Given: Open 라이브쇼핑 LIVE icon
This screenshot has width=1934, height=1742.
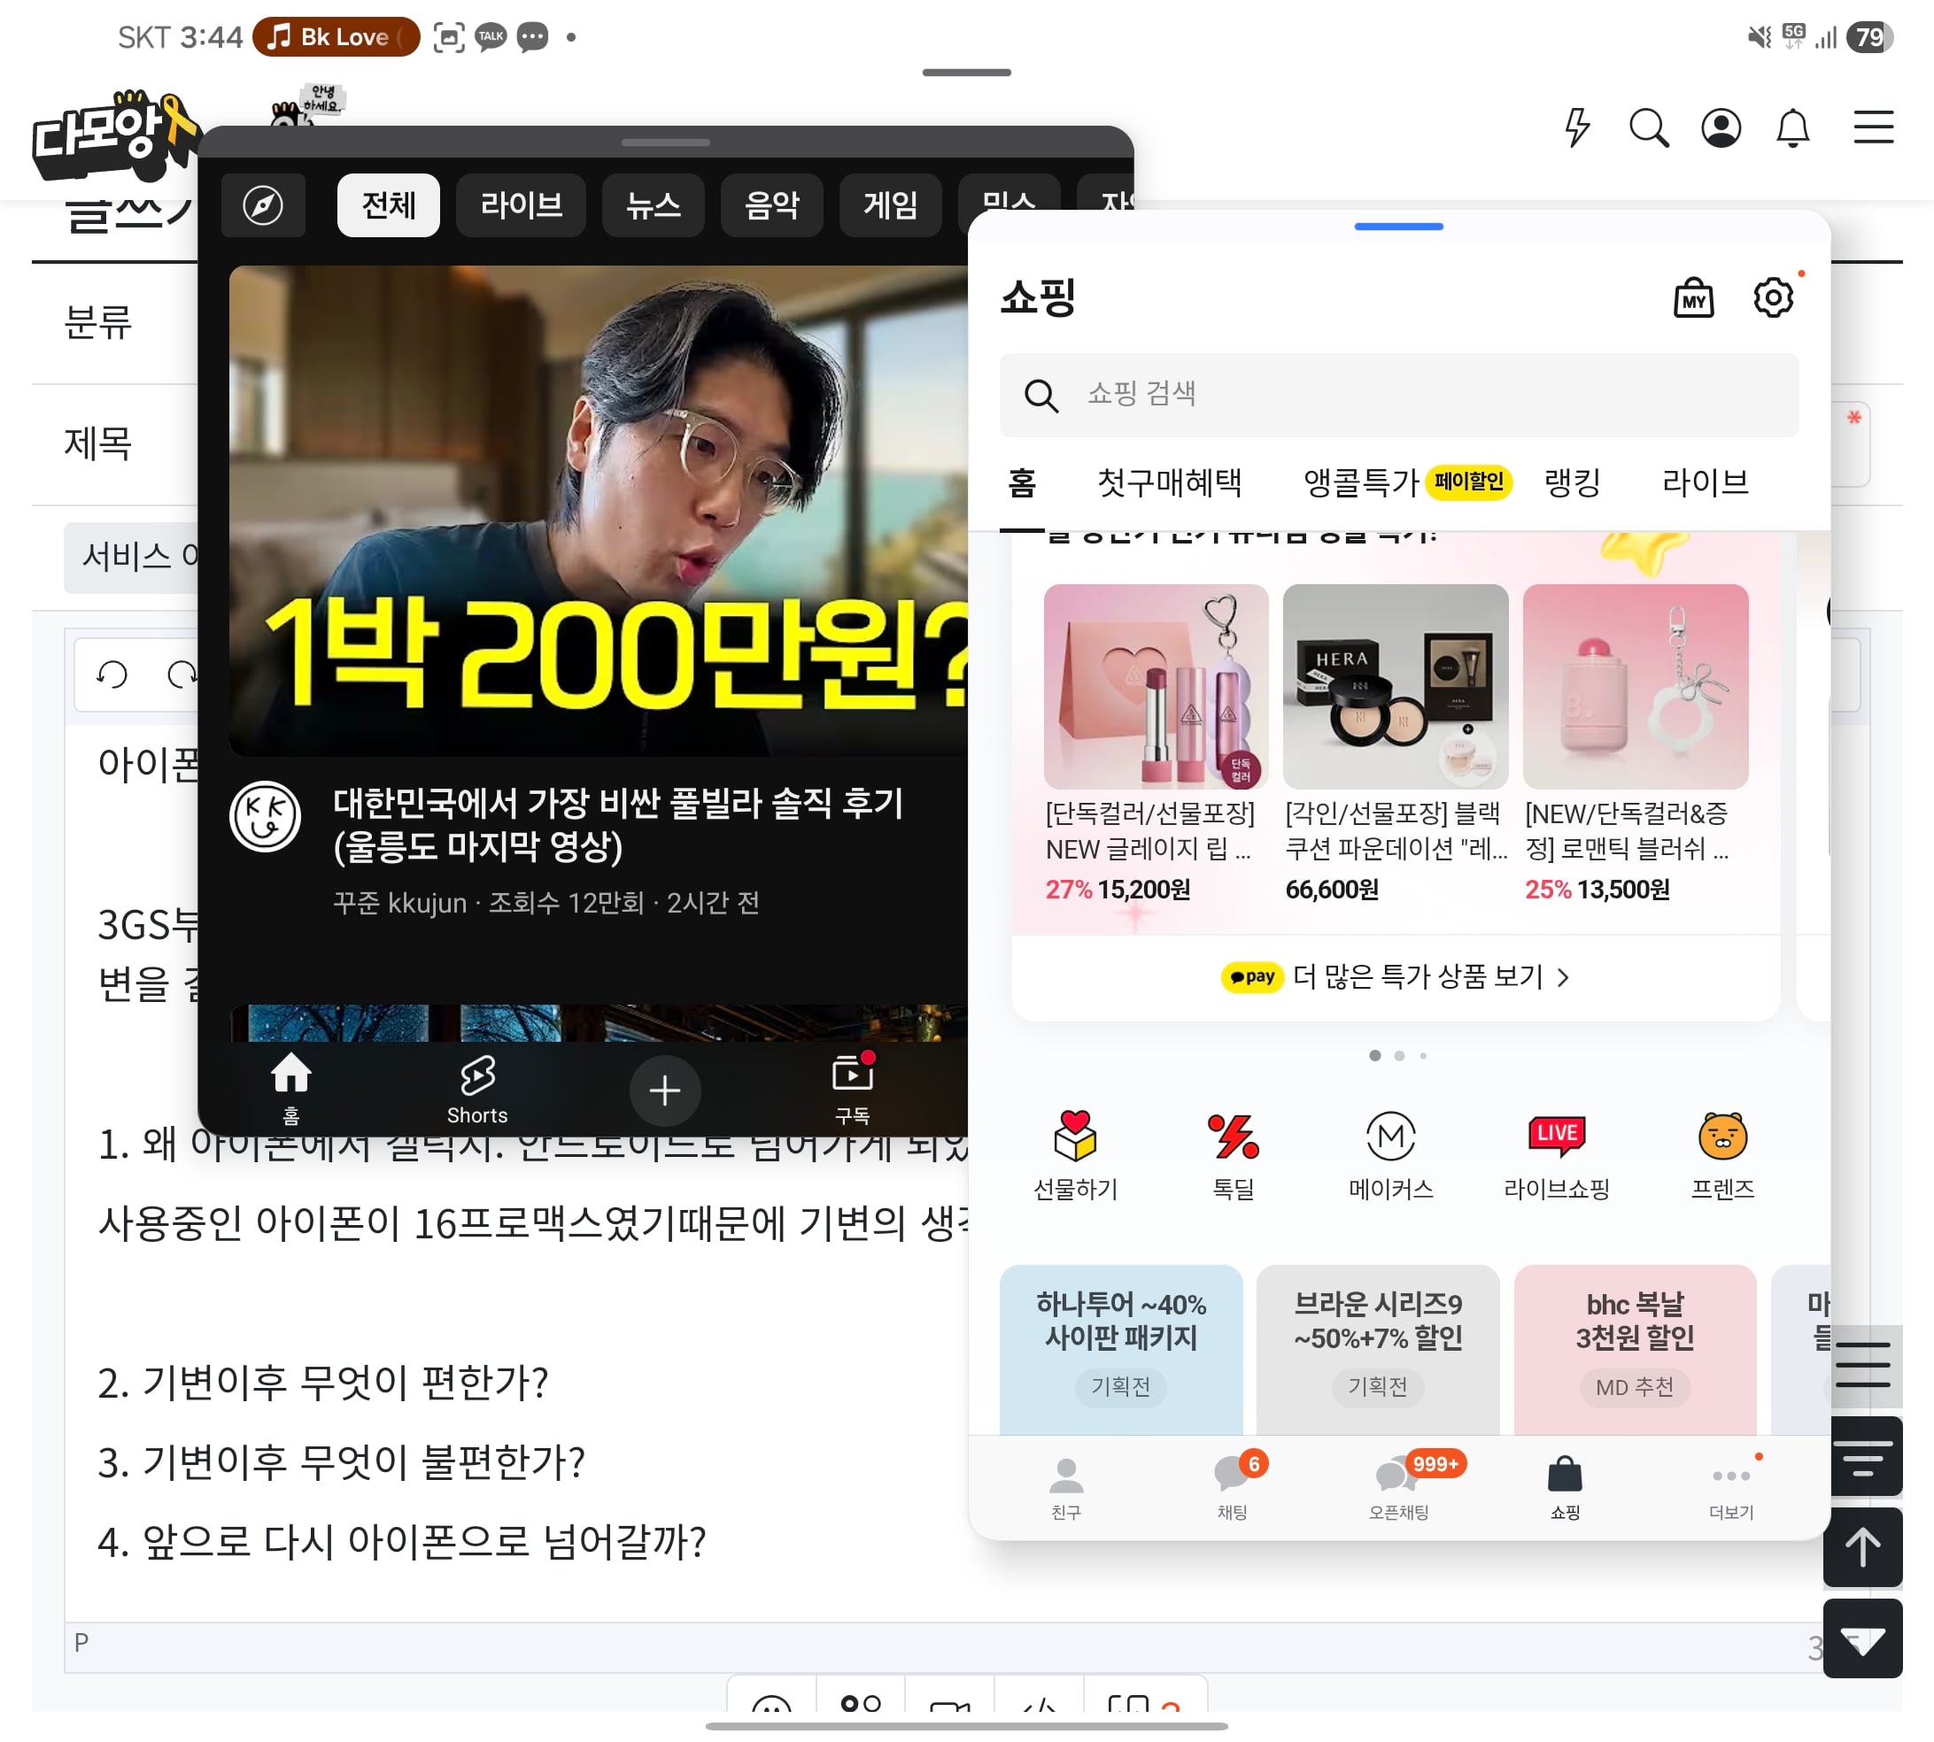Looking at the screenshot, I should coord(1557,1154).
